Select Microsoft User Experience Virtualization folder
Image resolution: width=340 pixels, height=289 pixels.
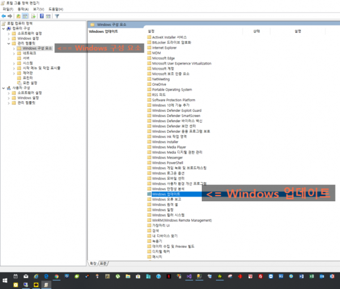coord(182,63)
